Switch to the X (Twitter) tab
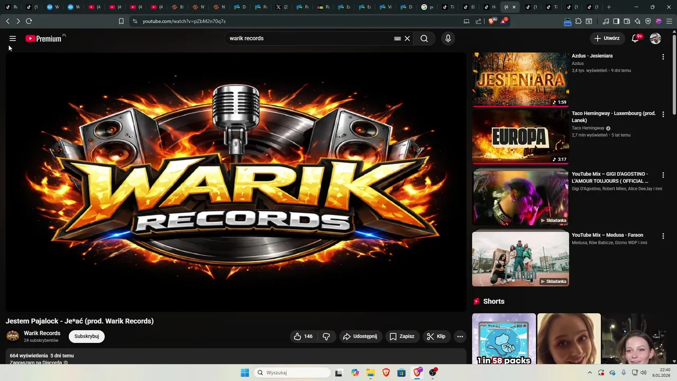This screenshot has width=677, height=381. click(x=281, y=7)
